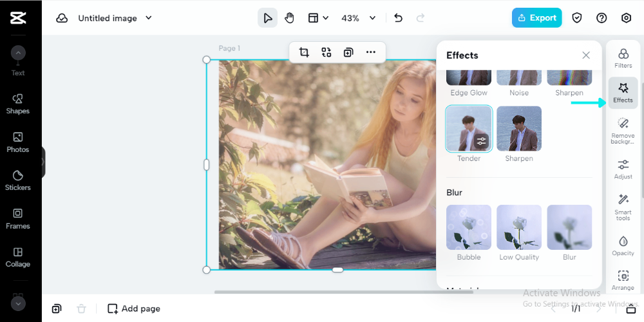Open the help question mark icon

pyautogui.click(x=601, y=17)
